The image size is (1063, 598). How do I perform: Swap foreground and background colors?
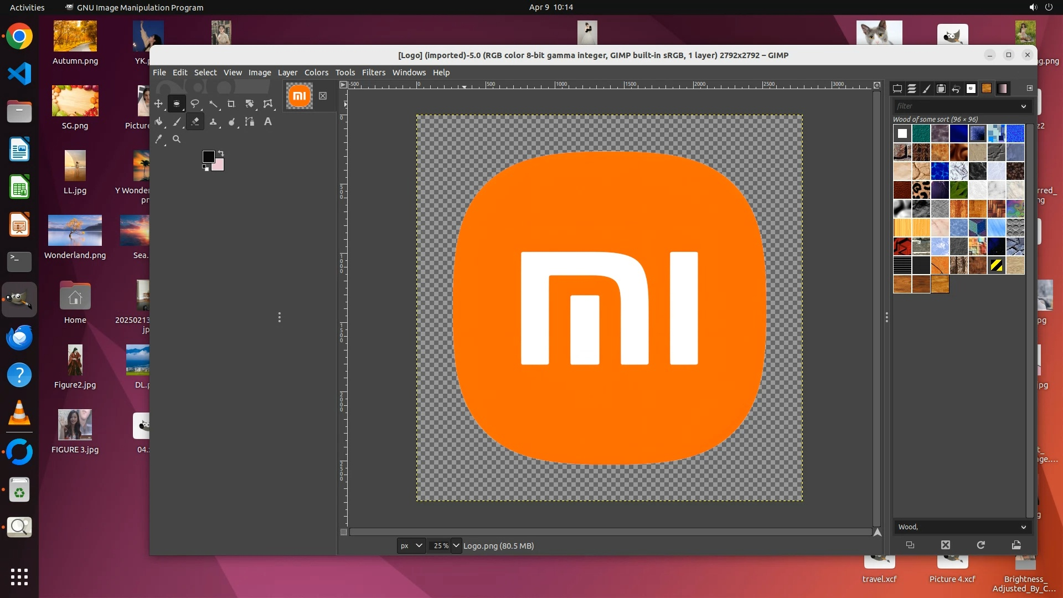coord(221,153)
